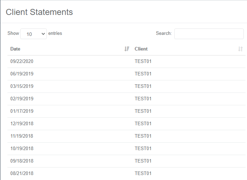The height and width of the screenshot is (180, 247).
Task: Click TEST01 client in 12/19/2018 row
Action: tap(143, 124)
